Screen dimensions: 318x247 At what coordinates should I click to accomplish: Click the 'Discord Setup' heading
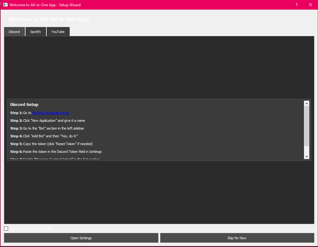point(24,105)
